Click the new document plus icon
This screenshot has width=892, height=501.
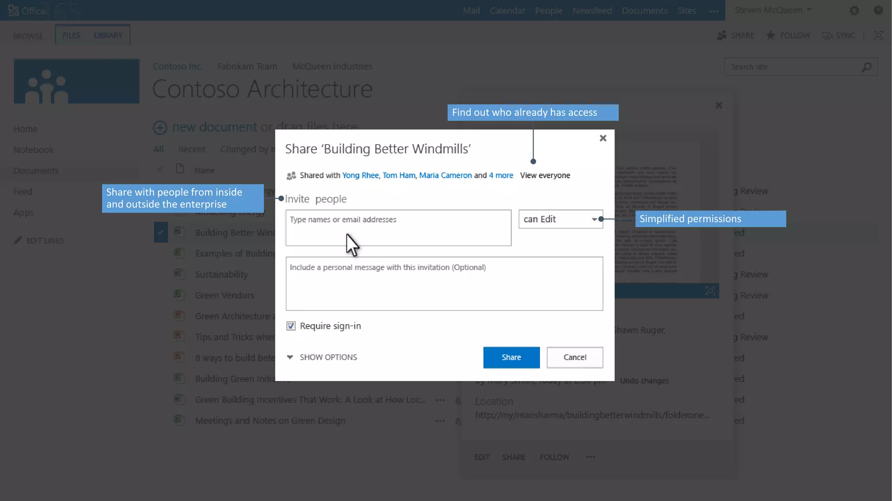click(160, 127)
